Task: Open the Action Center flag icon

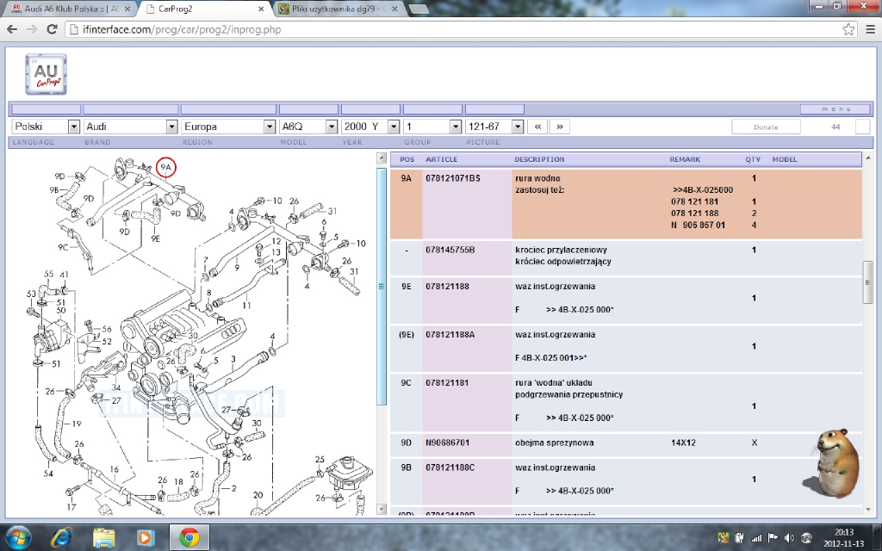Action: (773, 538)
